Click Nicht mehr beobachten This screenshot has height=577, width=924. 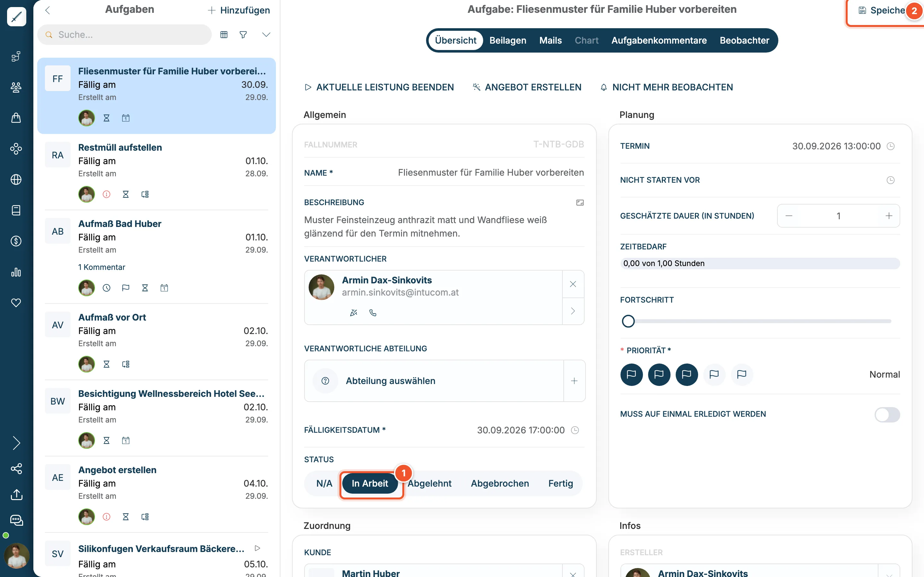click(667, 88)
